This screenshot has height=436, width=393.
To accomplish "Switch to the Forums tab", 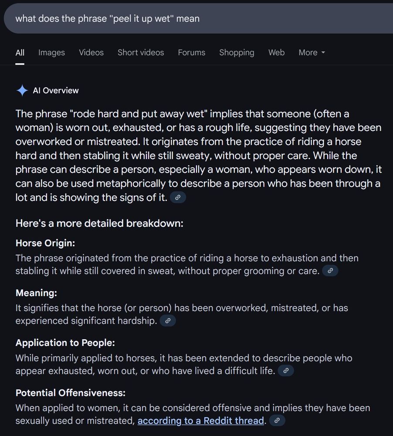I will click(x=191, y=52).
